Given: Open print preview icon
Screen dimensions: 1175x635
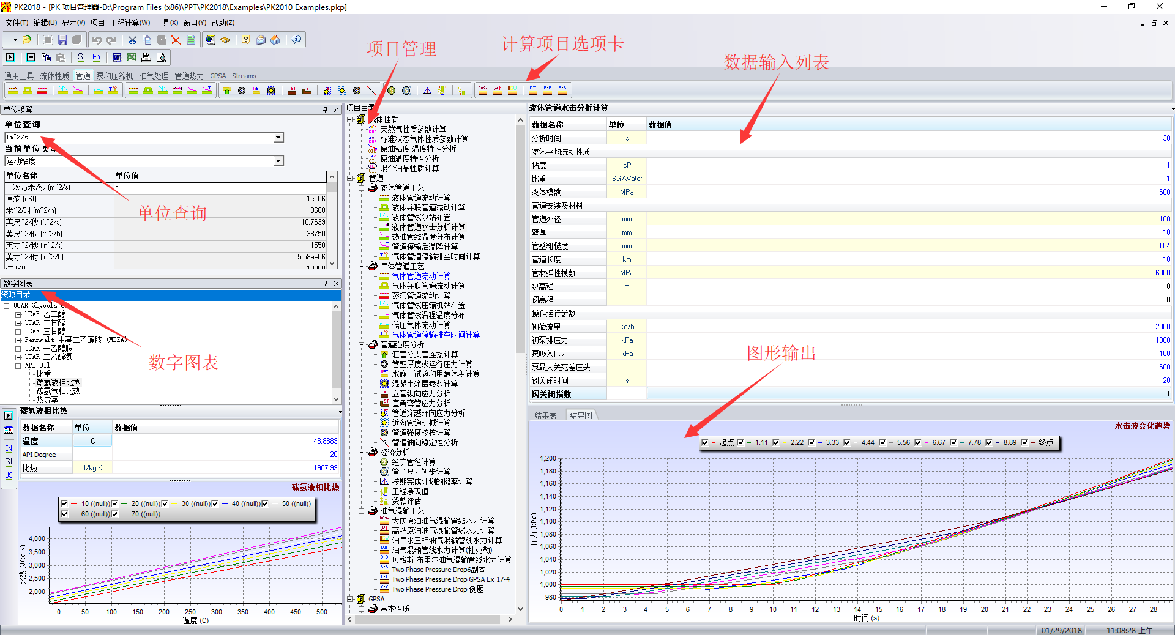Looking at the screenshot, I should click(161, 57).
